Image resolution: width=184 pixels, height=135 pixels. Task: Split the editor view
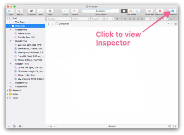click(176, 24)
